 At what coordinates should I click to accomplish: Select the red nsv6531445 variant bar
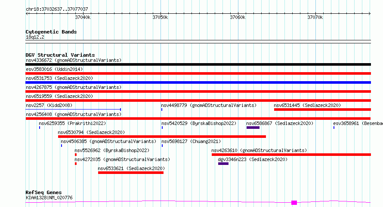[x=322, y=110]
